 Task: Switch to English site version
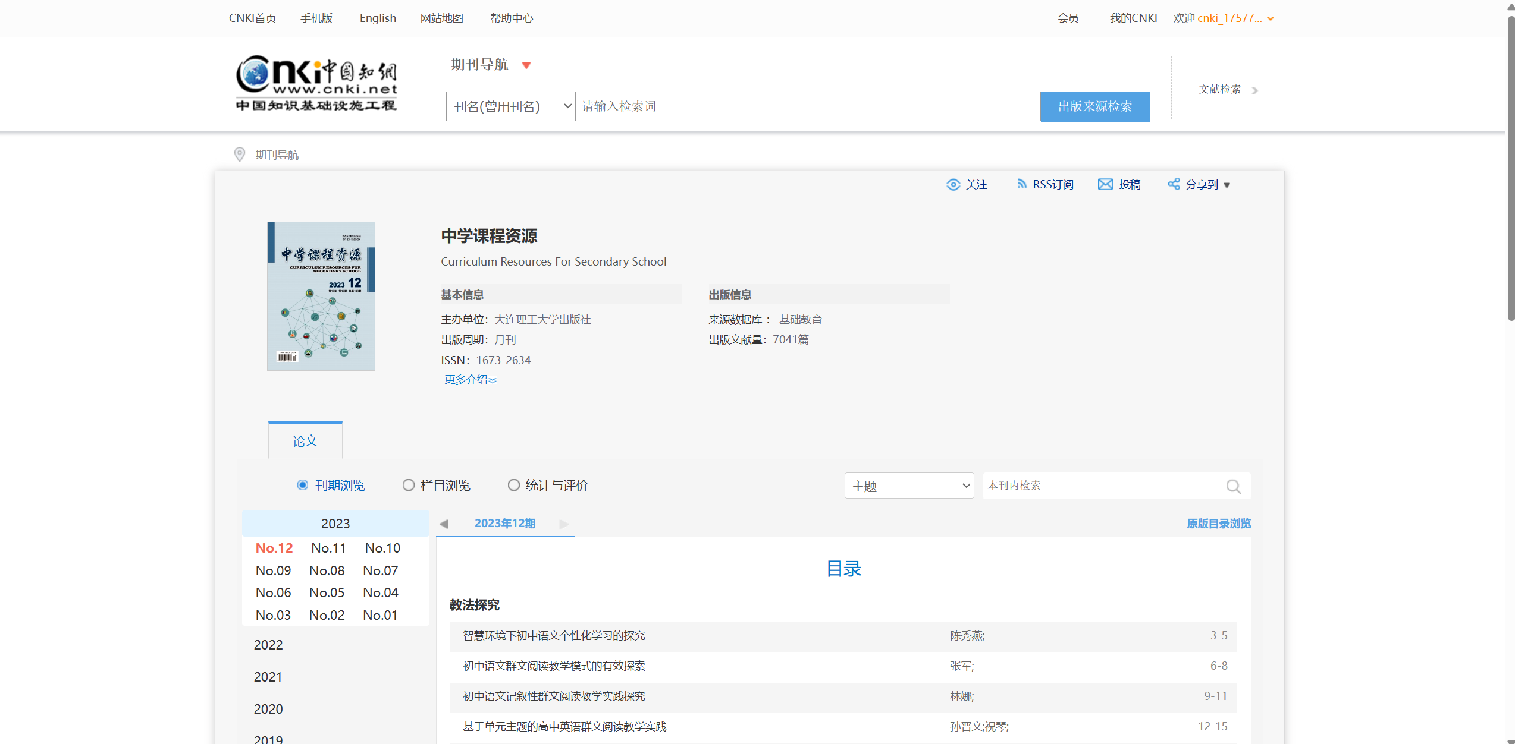(x=378, y=18)
